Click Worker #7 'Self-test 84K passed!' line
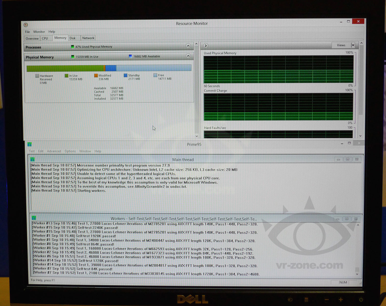 pyautogui.click(x=73, y=269)
